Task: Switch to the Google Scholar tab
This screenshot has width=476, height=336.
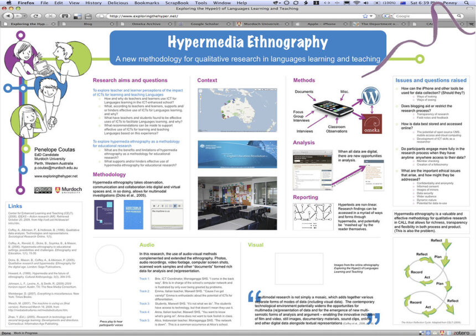Action: tap(205, 24)
